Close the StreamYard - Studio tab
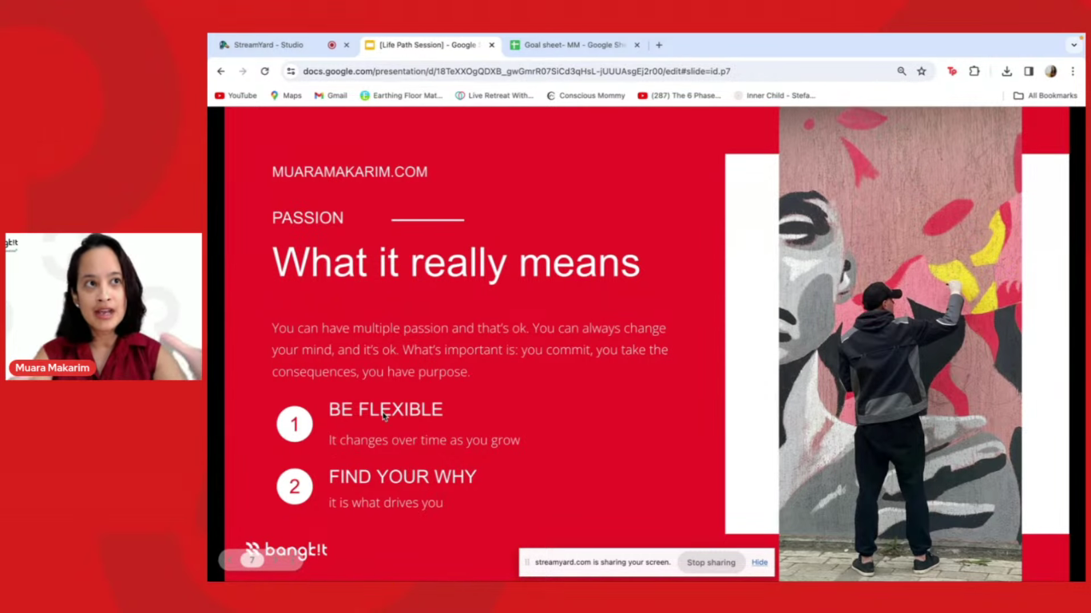Screen dimensions: 1091x613 coord(346,45)
